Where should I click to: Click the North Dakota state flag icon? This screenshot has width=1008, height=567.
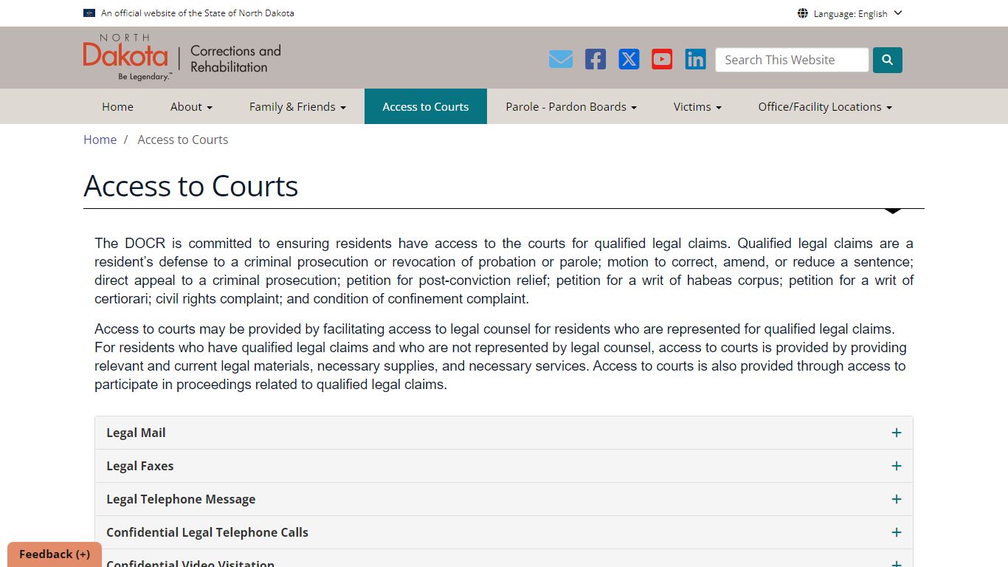coord(89,13)
